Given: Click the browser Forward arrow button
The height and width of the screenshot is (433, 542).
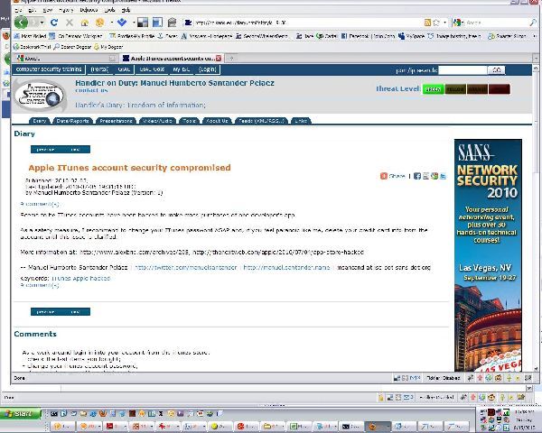Looking at the screenshot, I should click(x=36, y=22).
